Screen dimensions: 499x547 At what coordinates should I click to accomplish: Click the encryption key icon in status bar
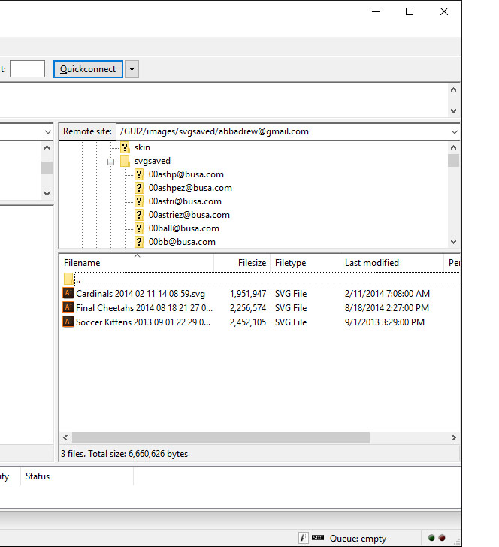tap(304, 538)
